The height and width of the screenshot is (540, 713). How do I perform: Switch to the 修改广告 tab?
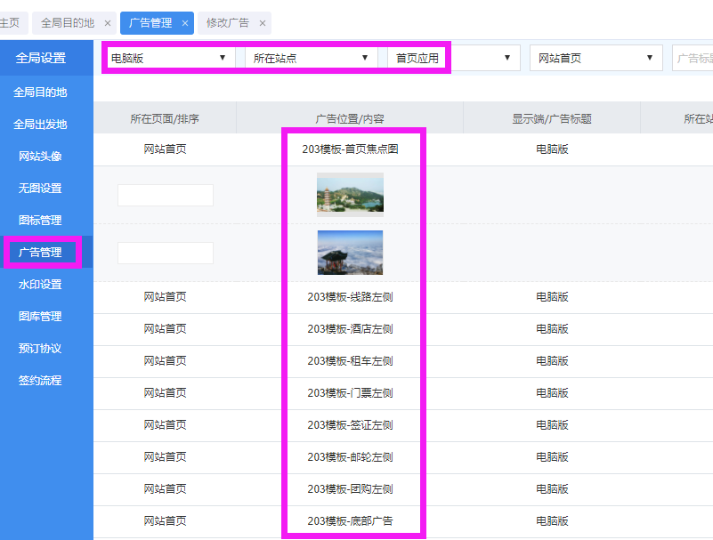pos(228,23)
